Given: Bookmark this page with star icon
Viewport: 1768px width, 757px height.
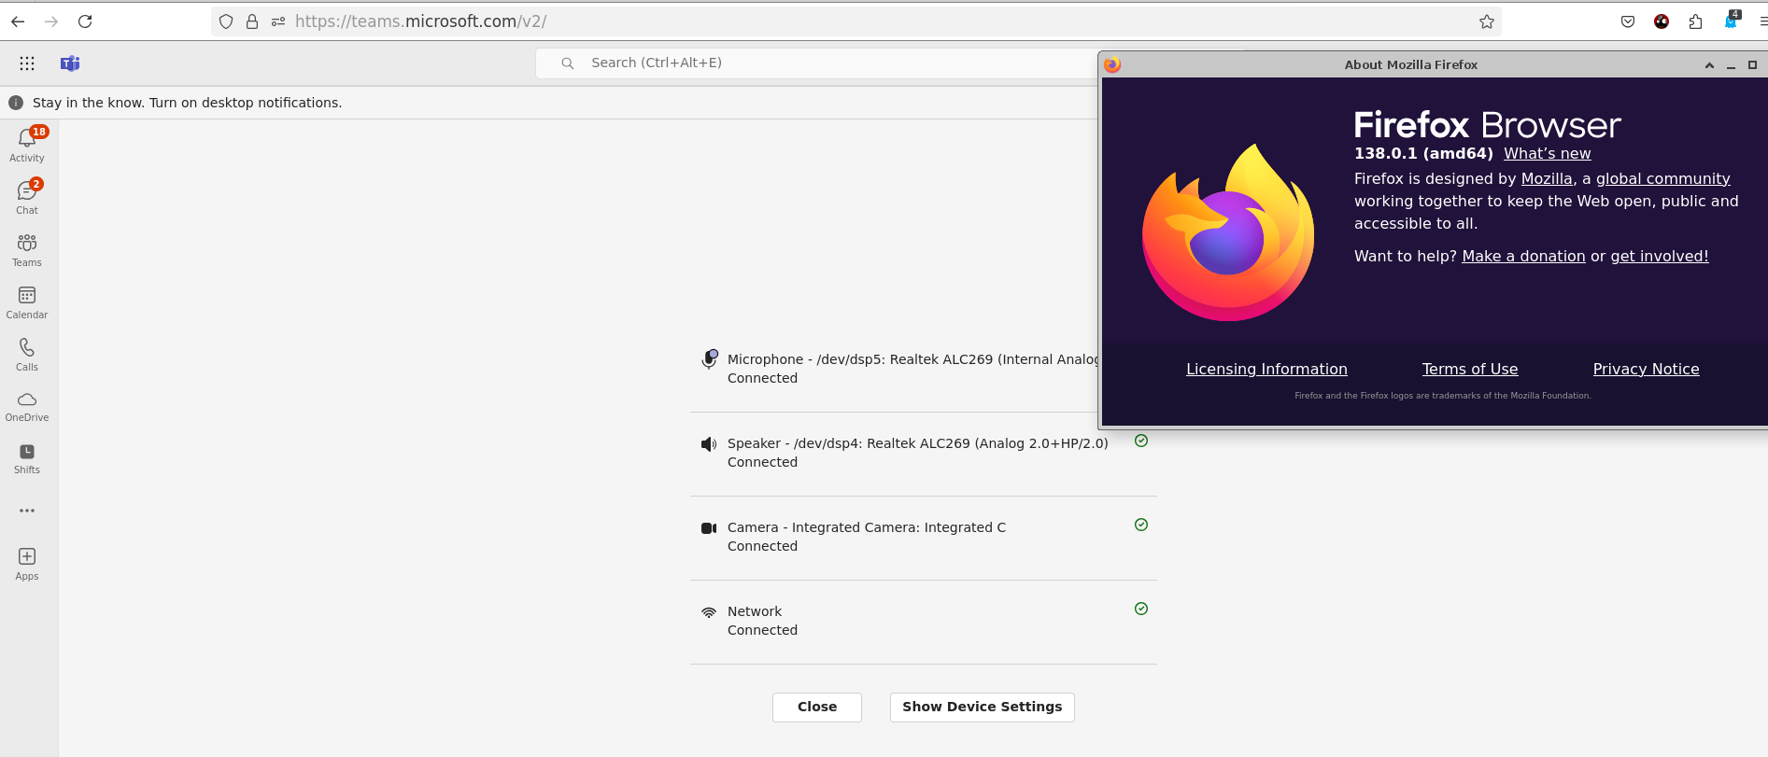Looking at the screenshot, I should click(1487, 21).
